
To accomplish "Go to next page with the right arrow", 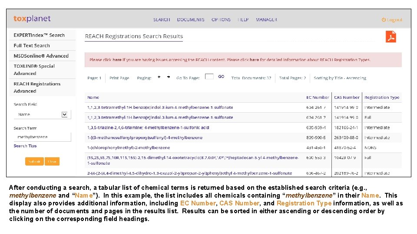I will click(x=169, y=77).
